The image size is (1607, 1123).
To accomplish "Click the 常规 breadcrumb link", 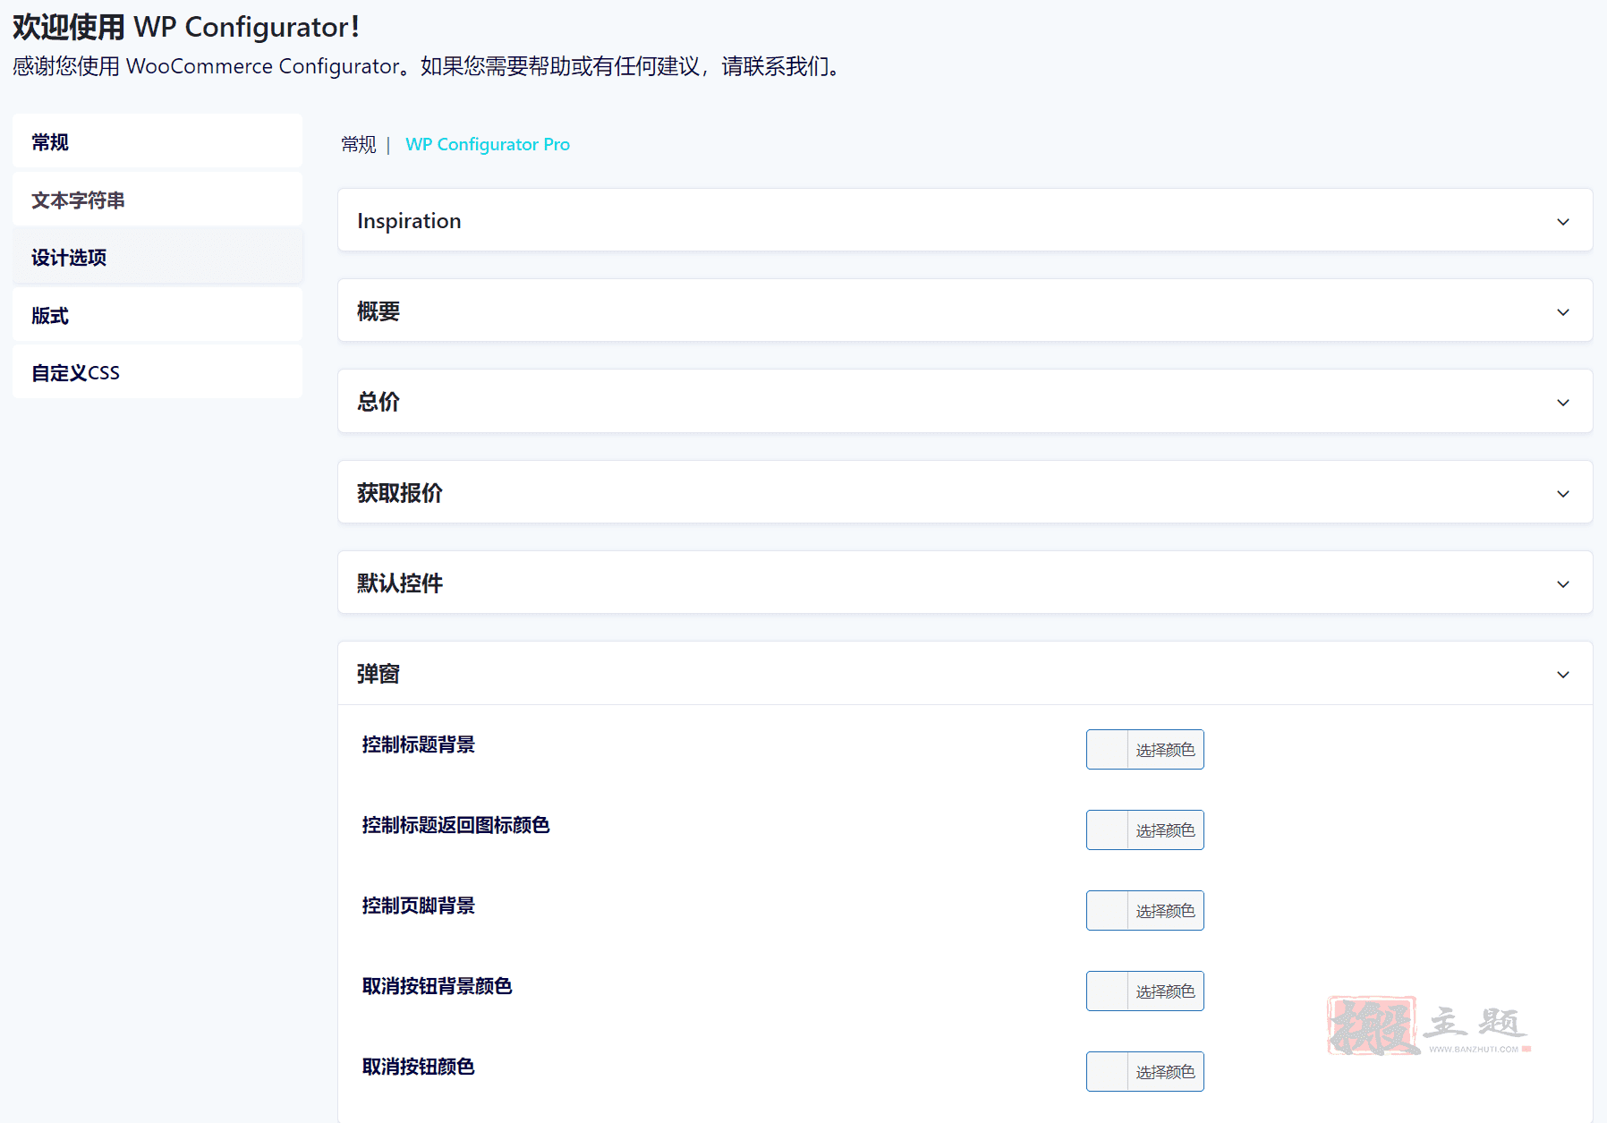I will point(359,144).
